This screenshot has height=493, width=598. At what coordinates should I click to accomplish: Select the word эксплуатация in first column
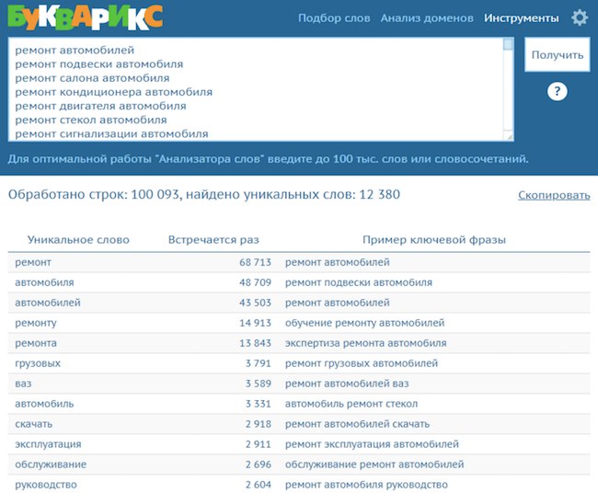[48, 444]
